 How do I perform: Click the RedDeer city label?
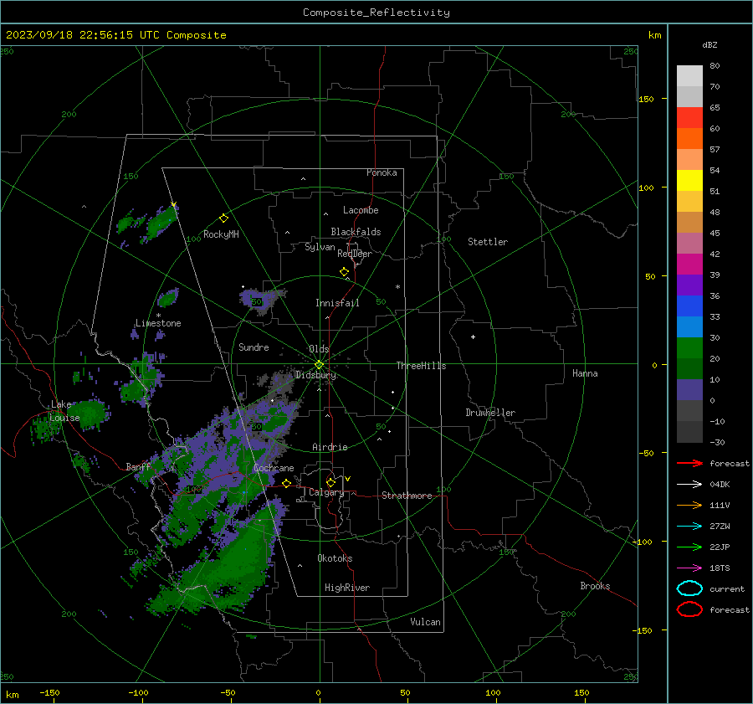(x=355, y=254)
